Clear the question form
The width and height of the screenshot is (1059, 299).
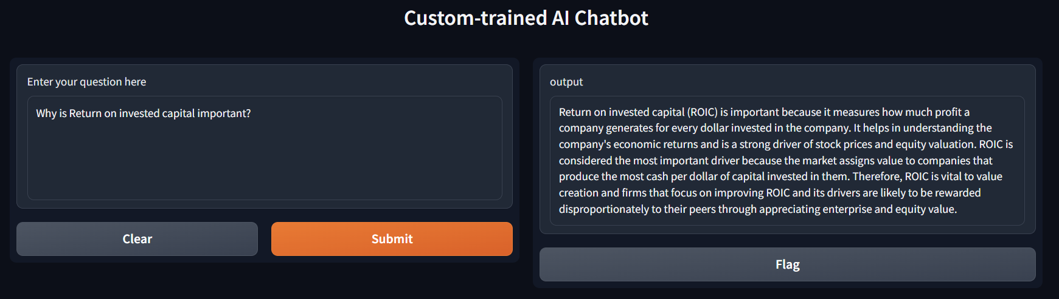pos(137,239)
